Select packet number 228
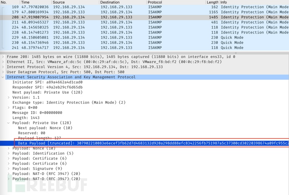The height and width of the screenshot is (195, 289). [x=144, y=32]
